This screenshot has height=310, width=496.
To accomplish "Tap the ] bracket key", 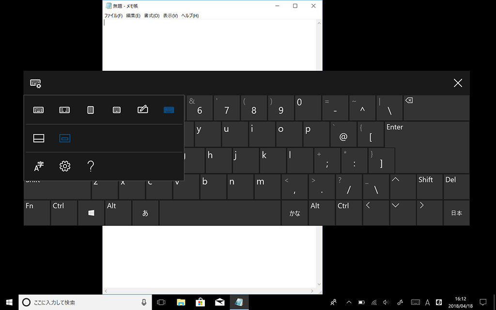I will pos(382,160).
